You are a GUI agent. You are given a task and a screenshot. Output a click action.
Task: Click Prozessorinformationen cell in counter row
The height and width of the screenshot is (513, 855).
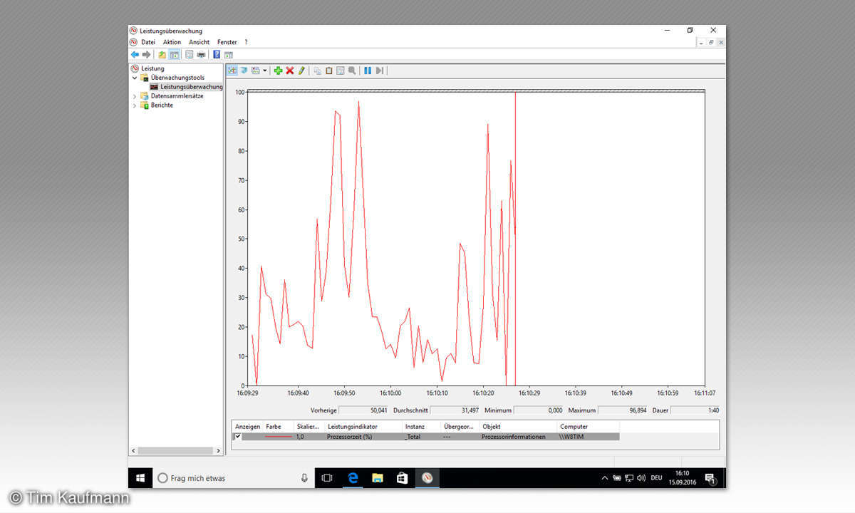[514, 437]
